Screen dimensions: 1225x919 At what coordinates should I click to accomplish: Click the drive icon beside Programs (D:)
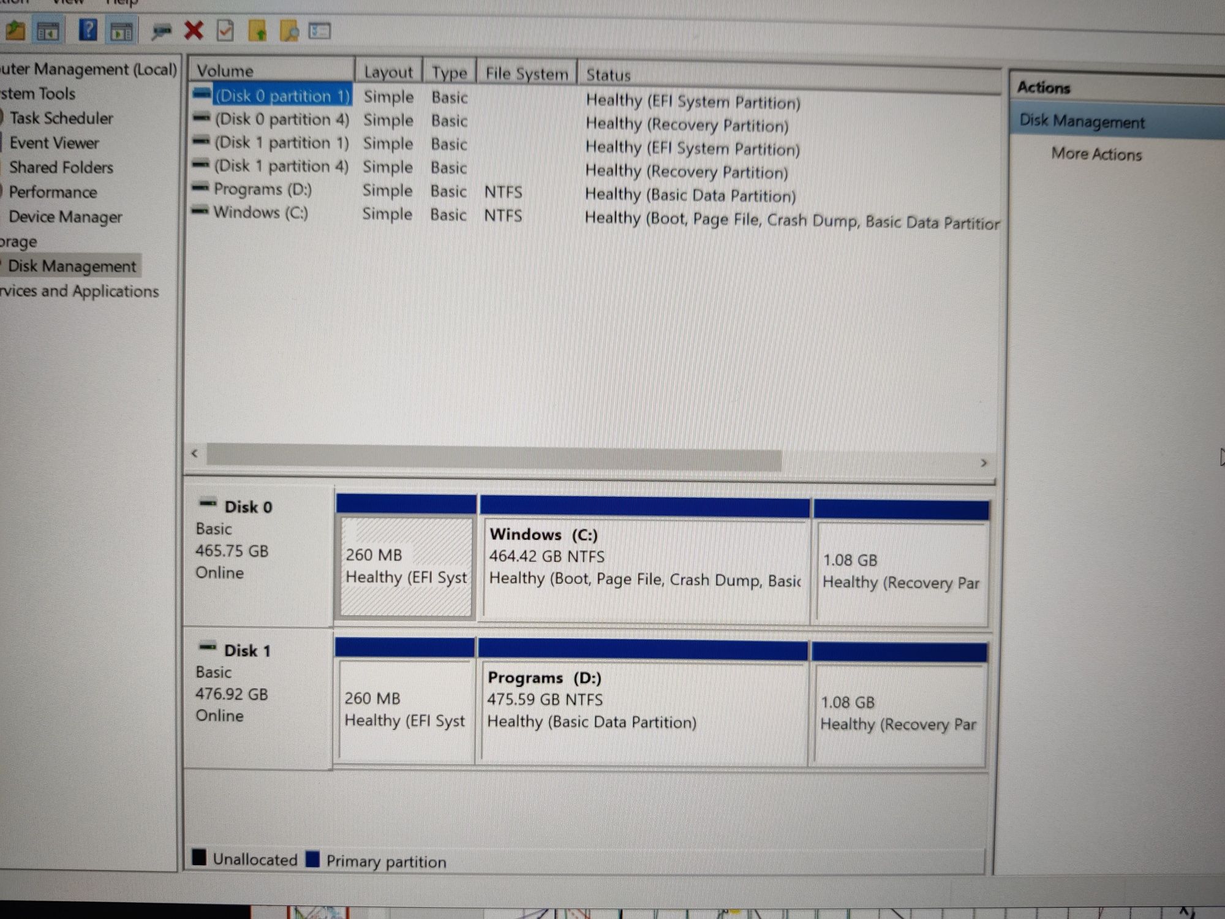click(x=200, y=187)
